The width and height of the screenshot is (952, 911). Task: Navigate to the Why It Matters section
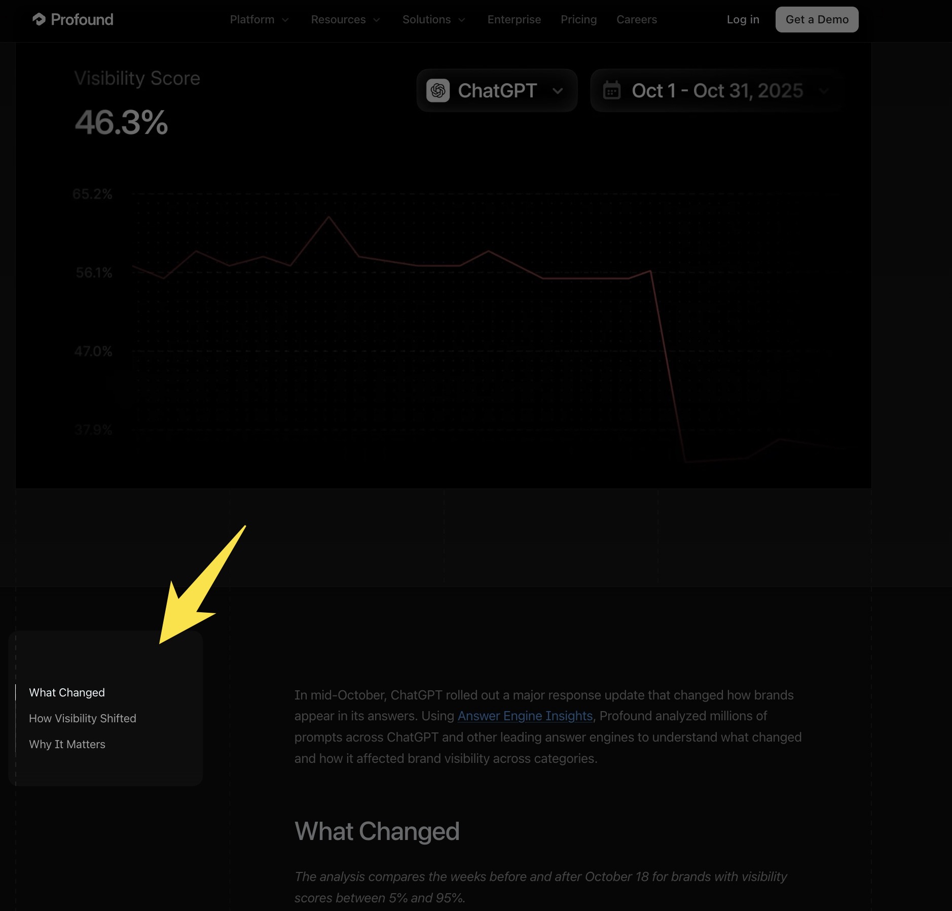tap(67, 744)
